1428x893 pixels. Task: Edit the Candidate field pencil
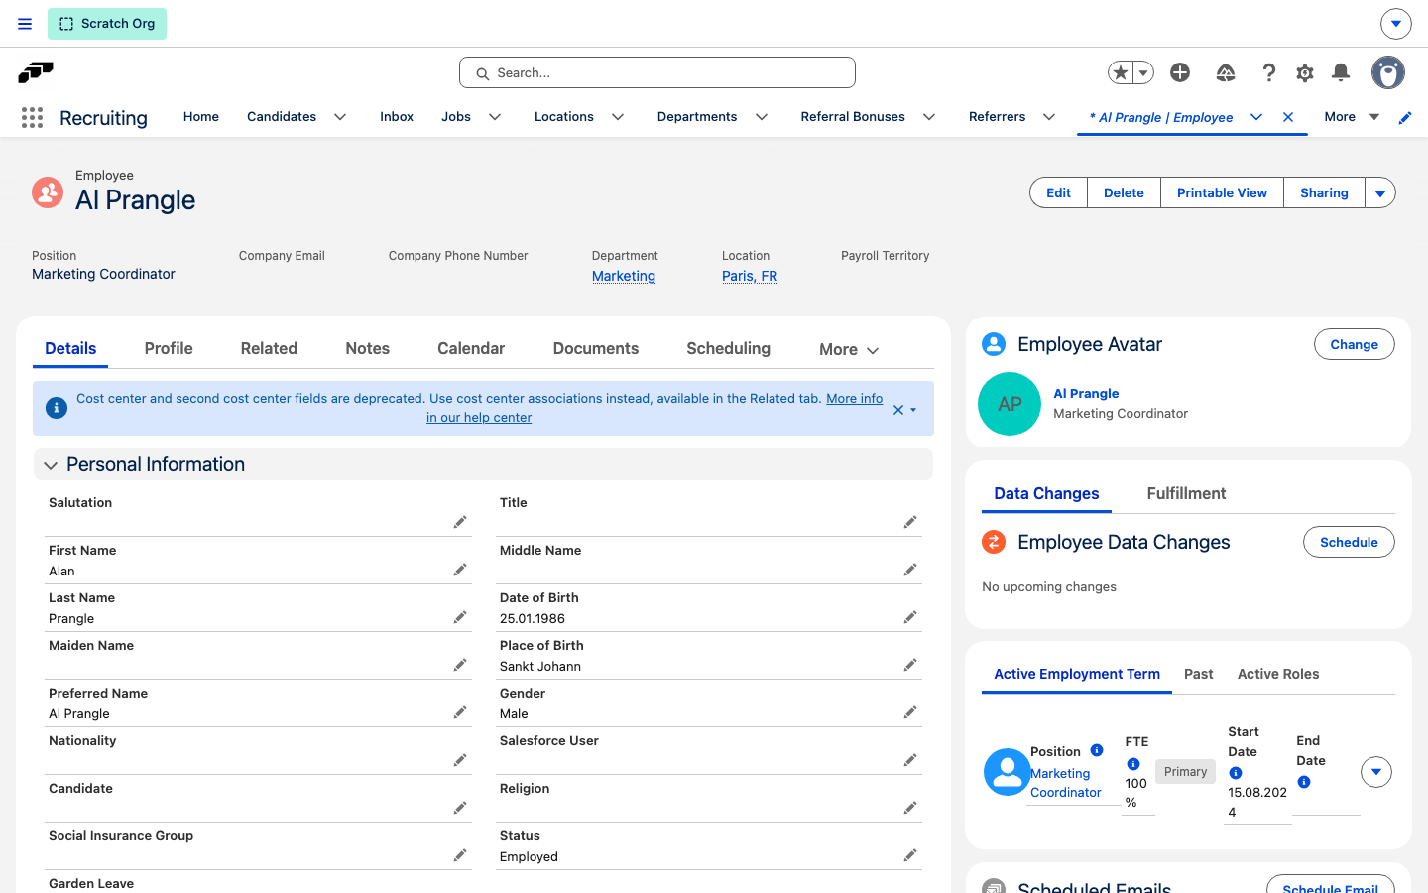point(460,808)
